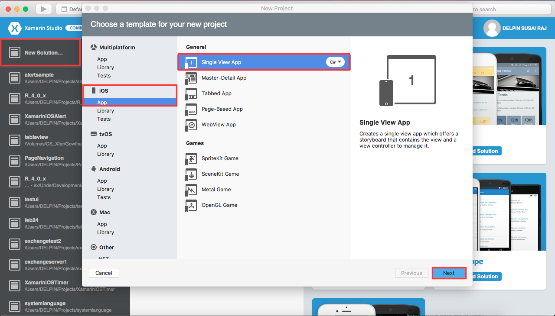Select Multiplatform Library in template sidebar
Screen dimensions: 555x316
click(x=105, y=67)
